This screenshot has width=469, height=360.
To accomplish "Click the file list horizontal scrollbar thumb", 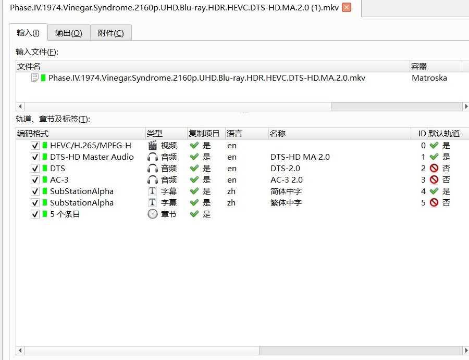I will (178, 107).
